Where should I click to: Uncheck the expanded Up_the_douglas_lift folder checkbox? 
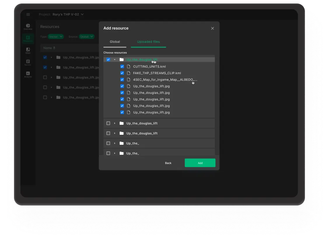108,60
